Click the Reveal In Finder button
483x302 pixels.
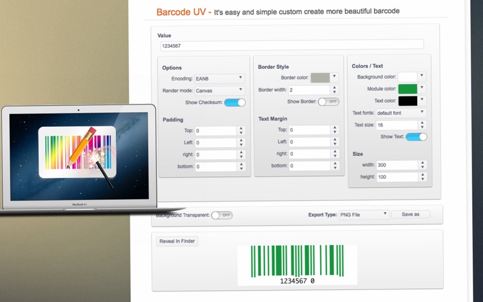(177, 241)
